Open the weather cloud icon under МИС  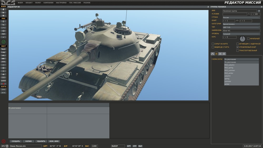[3, 25]
